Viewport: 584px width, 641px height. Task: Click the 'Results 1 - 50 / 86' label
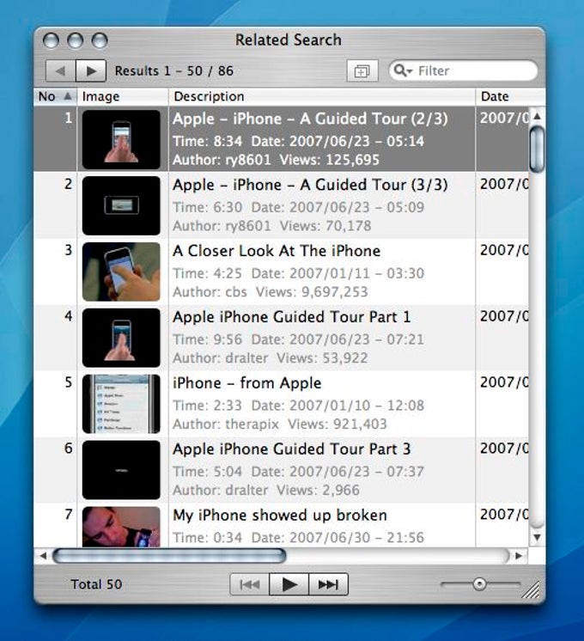(174, 70)
